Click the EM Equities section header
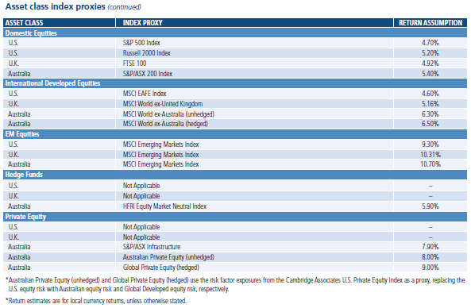 235,134
